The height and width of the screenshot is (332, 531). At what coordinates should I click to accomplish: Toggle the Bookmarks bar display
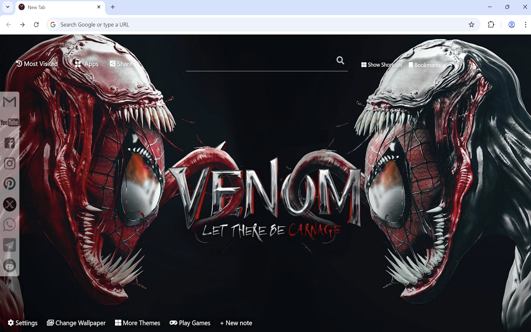[x=425, y=65]
